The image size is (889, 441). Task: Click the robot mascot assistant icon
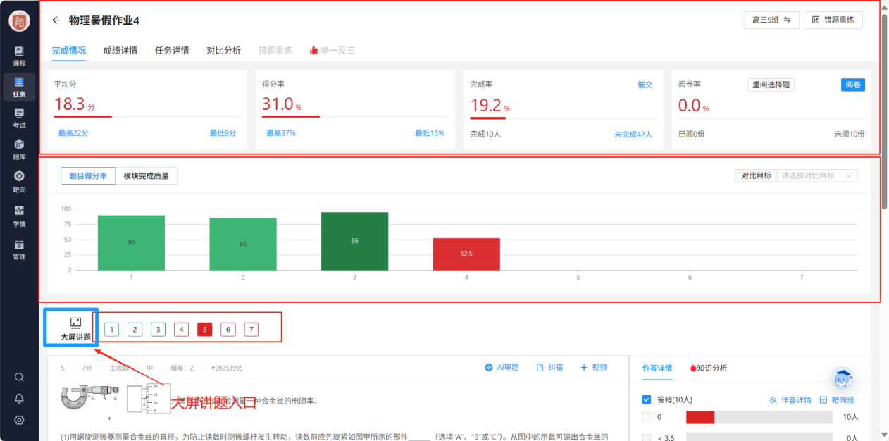coord(843,378)
